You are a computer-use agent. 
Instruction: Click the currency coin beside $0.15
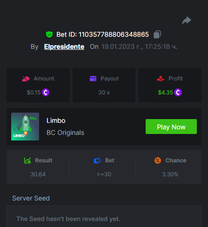(46, 93)
